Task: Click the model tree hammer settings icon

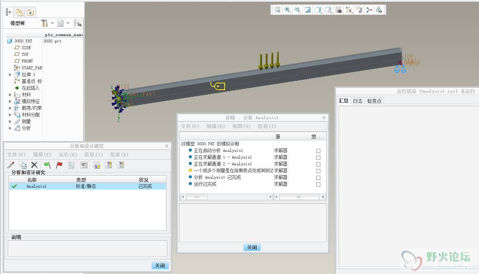Action: click(x=44, y=23)
